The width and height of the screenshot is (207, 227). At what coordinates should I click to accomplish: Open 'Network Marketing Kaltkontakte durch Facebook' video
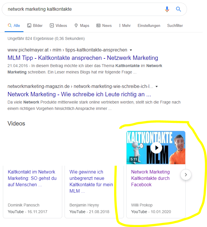click(x=150, y=178)
